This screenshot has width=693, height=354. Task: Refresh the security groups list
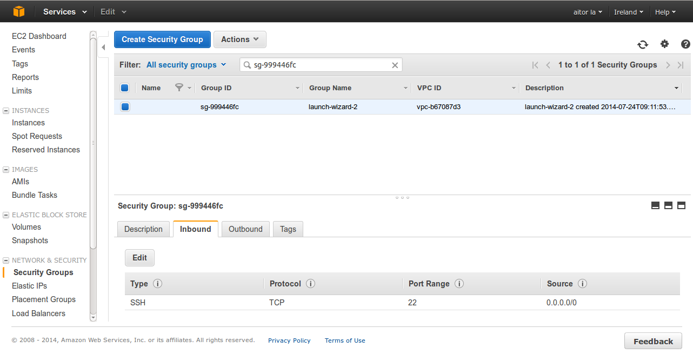[642, 44]
